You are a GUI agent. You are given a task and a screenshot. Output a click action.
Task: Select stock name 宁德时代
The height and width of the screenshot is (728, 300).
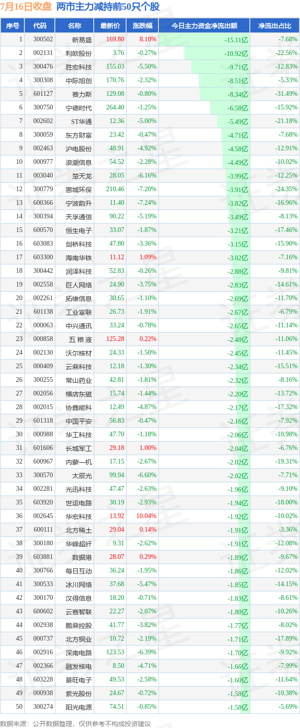click(79, 108)
